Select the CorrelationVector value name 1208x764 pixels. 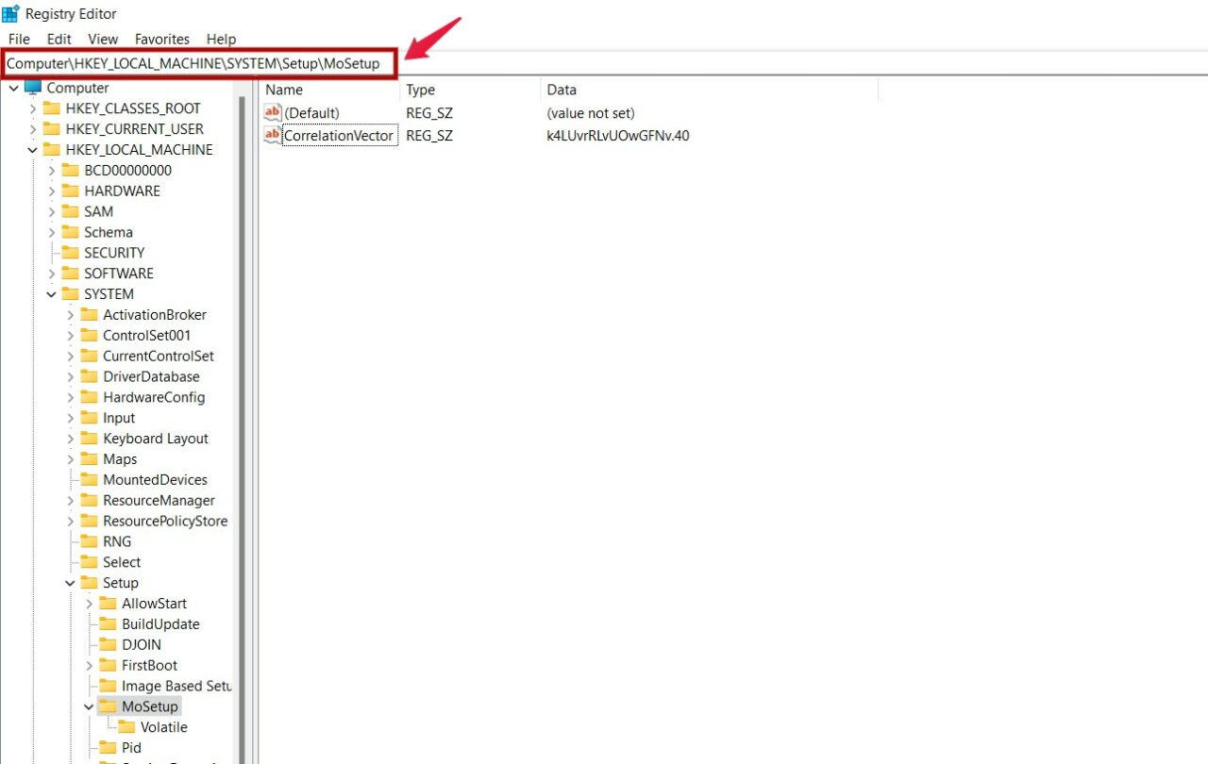pyautogui.click(x=339, y=136)
